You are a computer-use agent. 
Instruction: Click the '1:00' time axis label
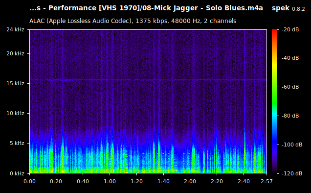110,181
